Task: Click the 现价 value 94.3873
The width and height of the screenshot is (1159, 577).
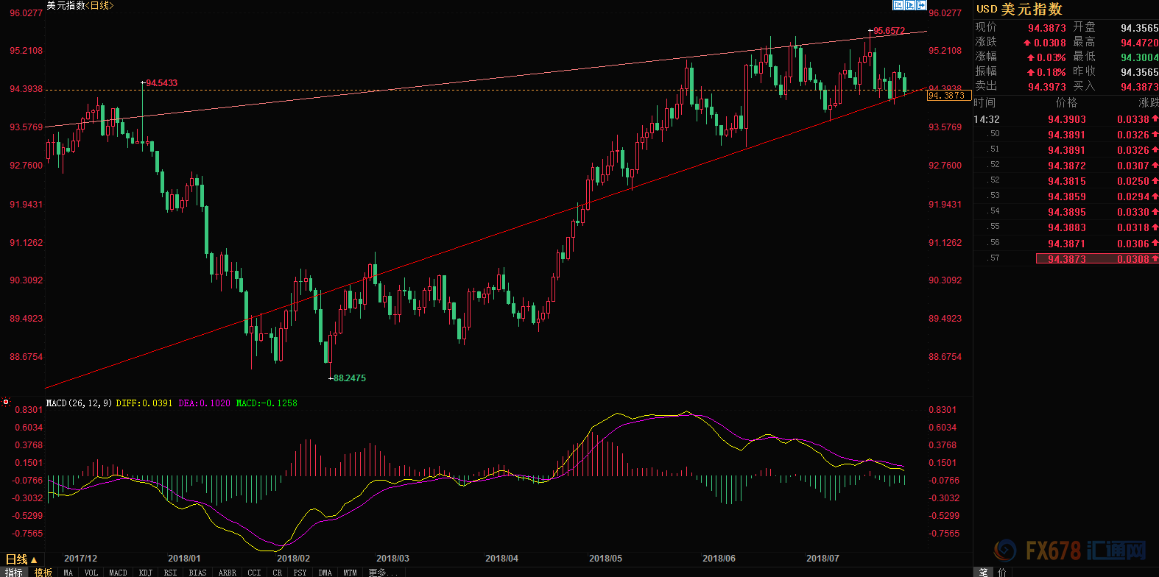Action: click(x=1047, y=28)
